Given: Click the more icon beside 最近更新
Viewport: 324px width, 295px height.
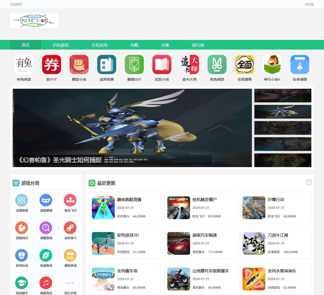Looking at the screenshot, I should coord(309,182).
